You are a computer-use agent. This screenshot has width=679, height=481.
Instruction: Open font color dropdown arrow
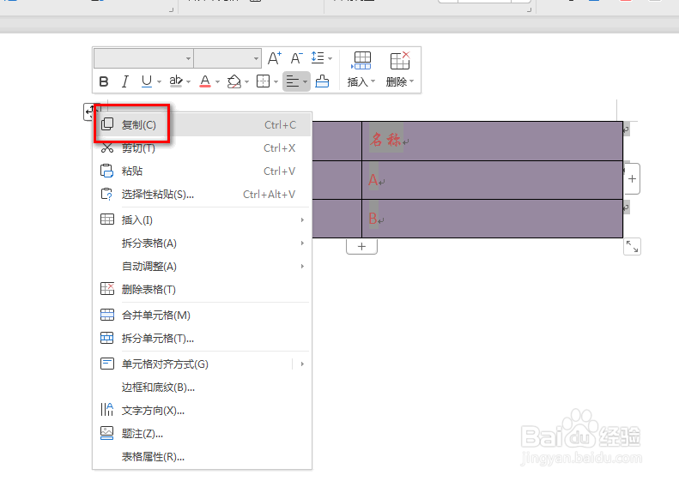click(217, 81)
